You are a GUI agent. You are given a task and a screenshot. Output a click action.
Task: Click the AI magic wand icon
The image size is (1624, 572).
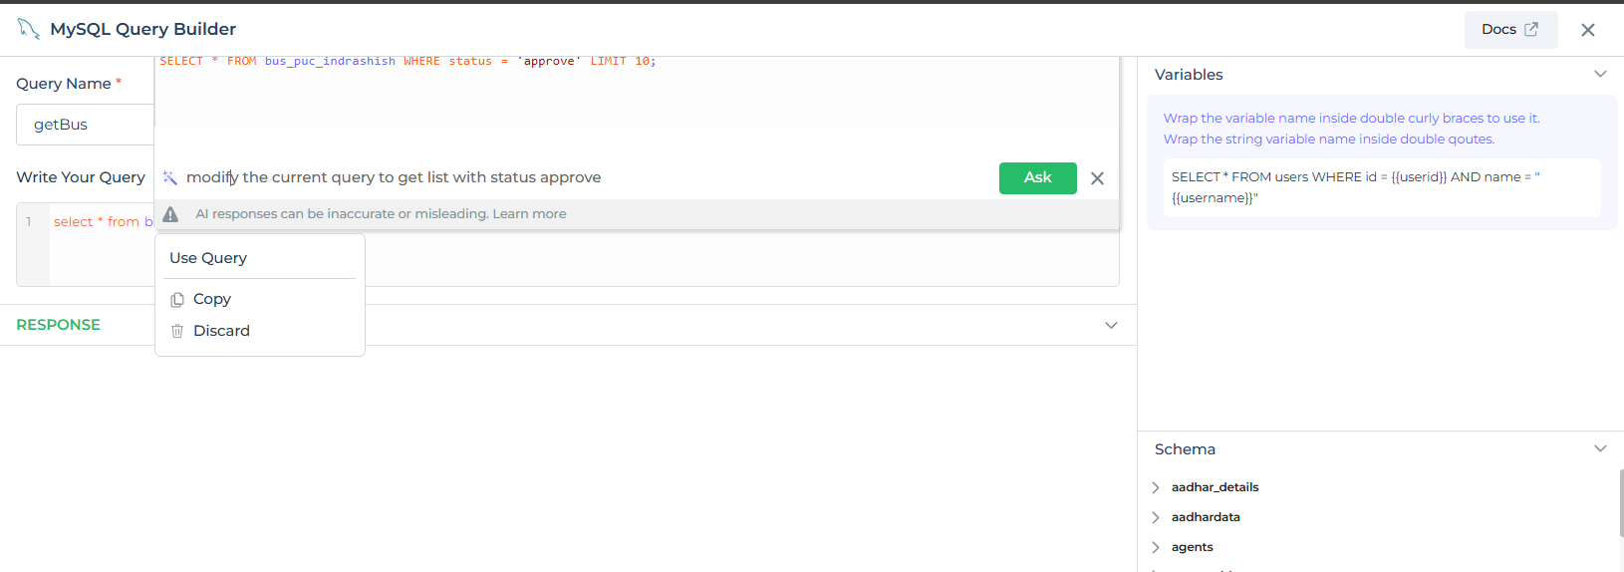[170, 177]
